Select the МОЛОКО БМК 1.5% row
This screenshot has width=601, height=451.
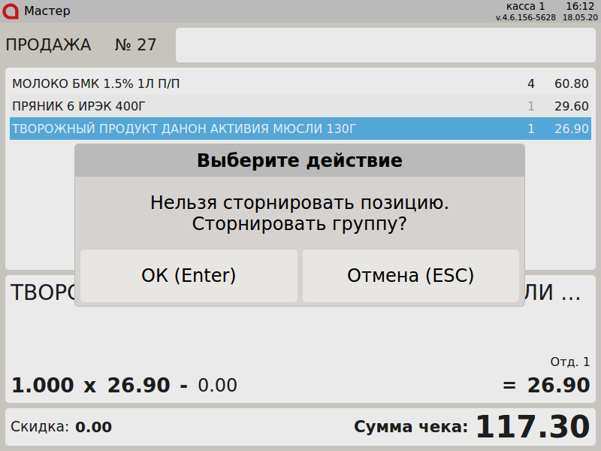coord(225,83)
